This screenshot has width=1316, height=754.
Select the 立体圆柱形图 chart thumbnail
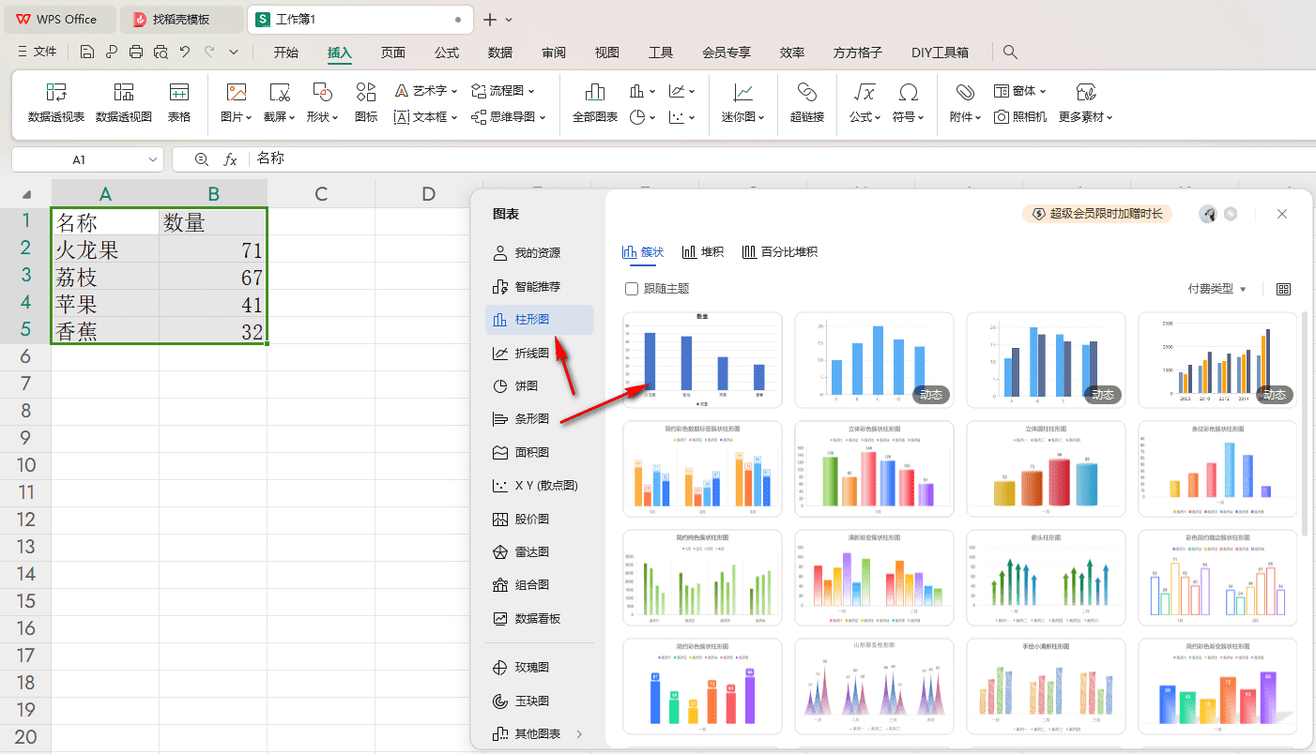point(1046,468)
